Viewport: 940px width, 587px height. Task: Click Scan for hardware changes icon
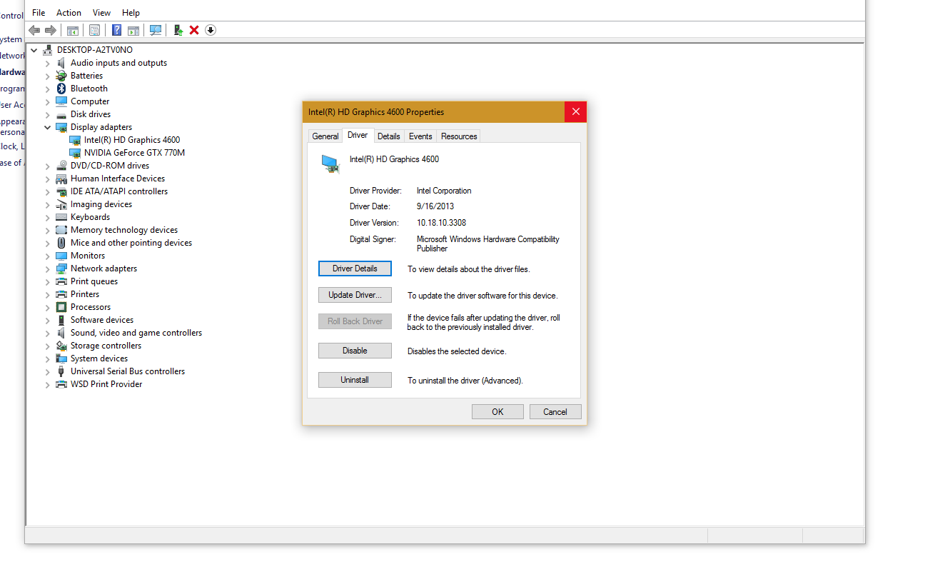(155, 30)
